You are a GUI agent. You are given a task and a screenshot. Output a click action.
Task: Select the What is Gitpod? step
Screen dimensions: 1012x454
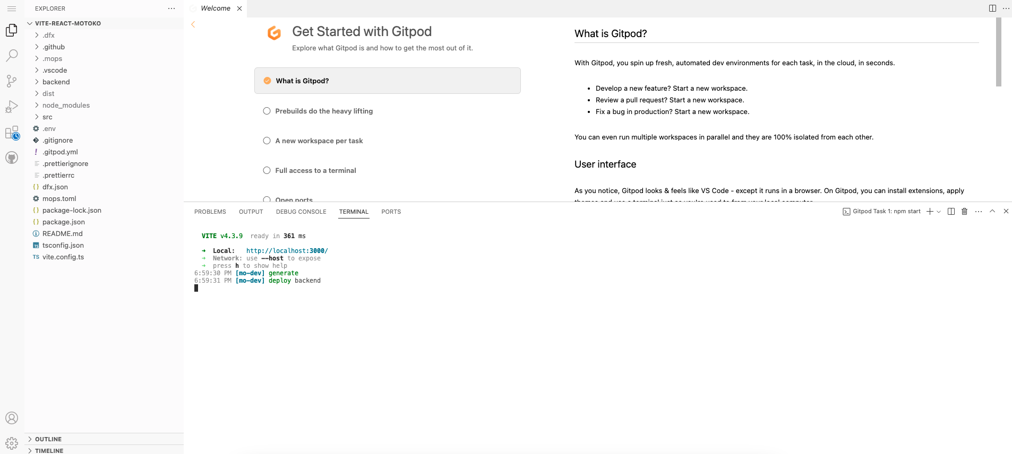388,81
